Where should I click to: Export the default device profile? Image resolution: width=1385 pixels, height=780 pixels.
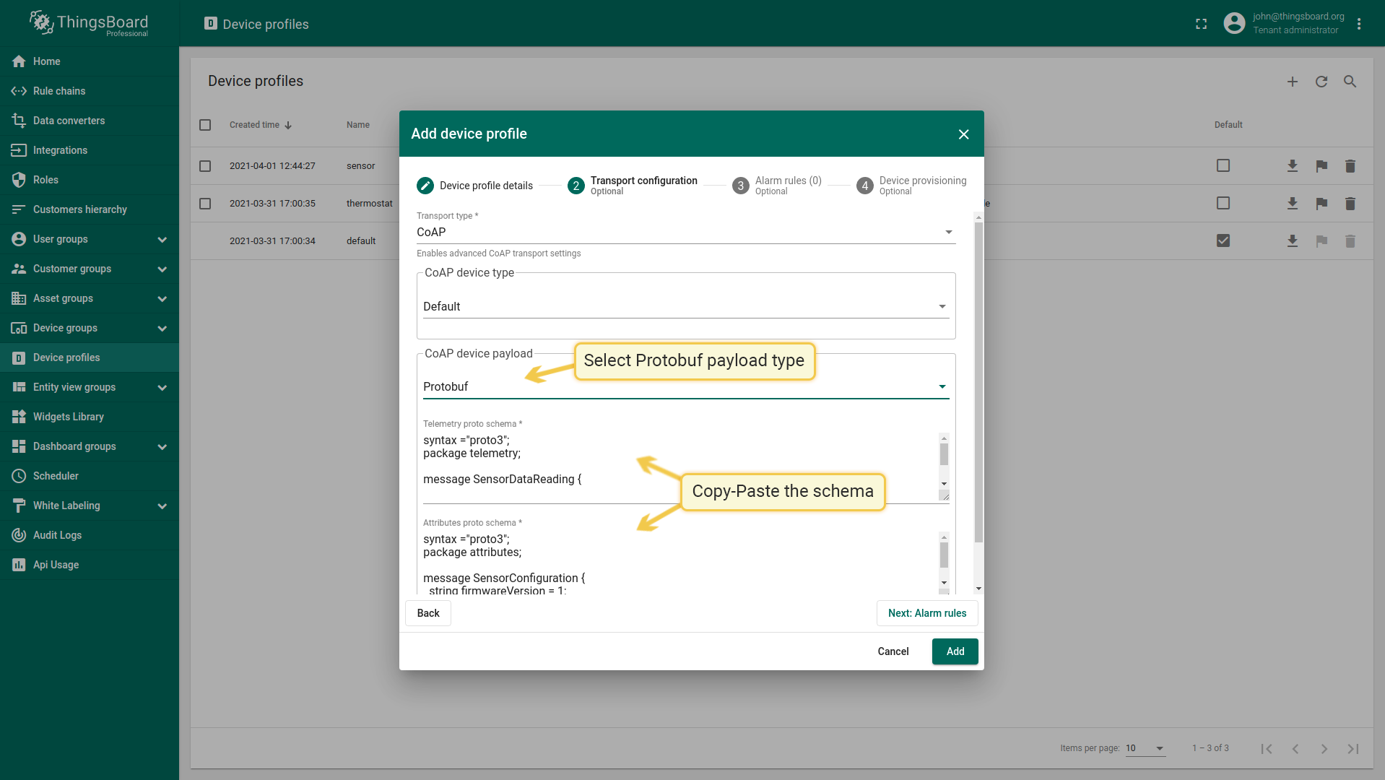click(1293, 241)
